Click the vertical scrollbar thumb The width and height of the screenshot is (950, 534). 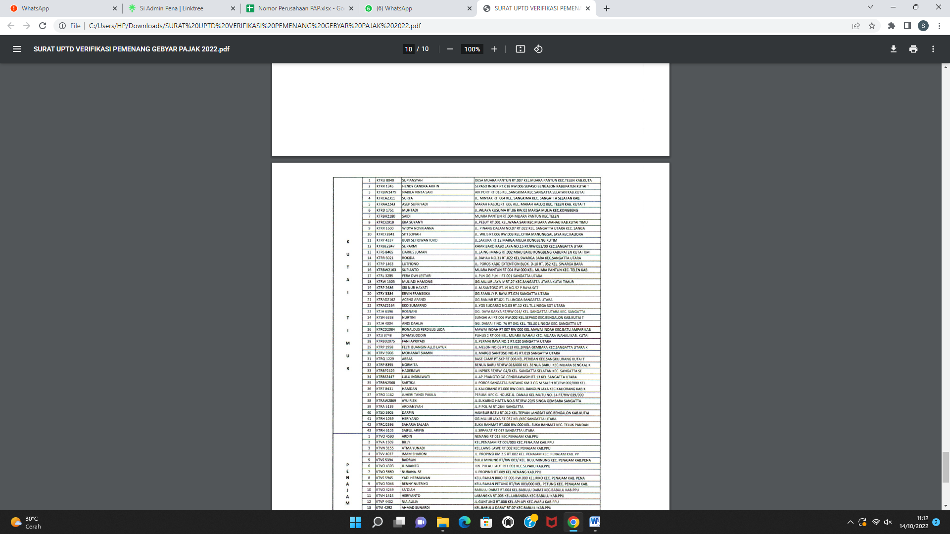946,467
